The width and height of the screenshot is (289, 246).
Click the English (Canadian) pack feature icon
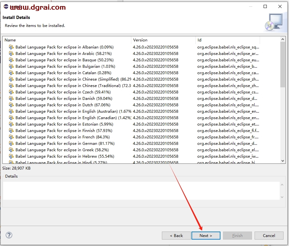pos(11,118)
